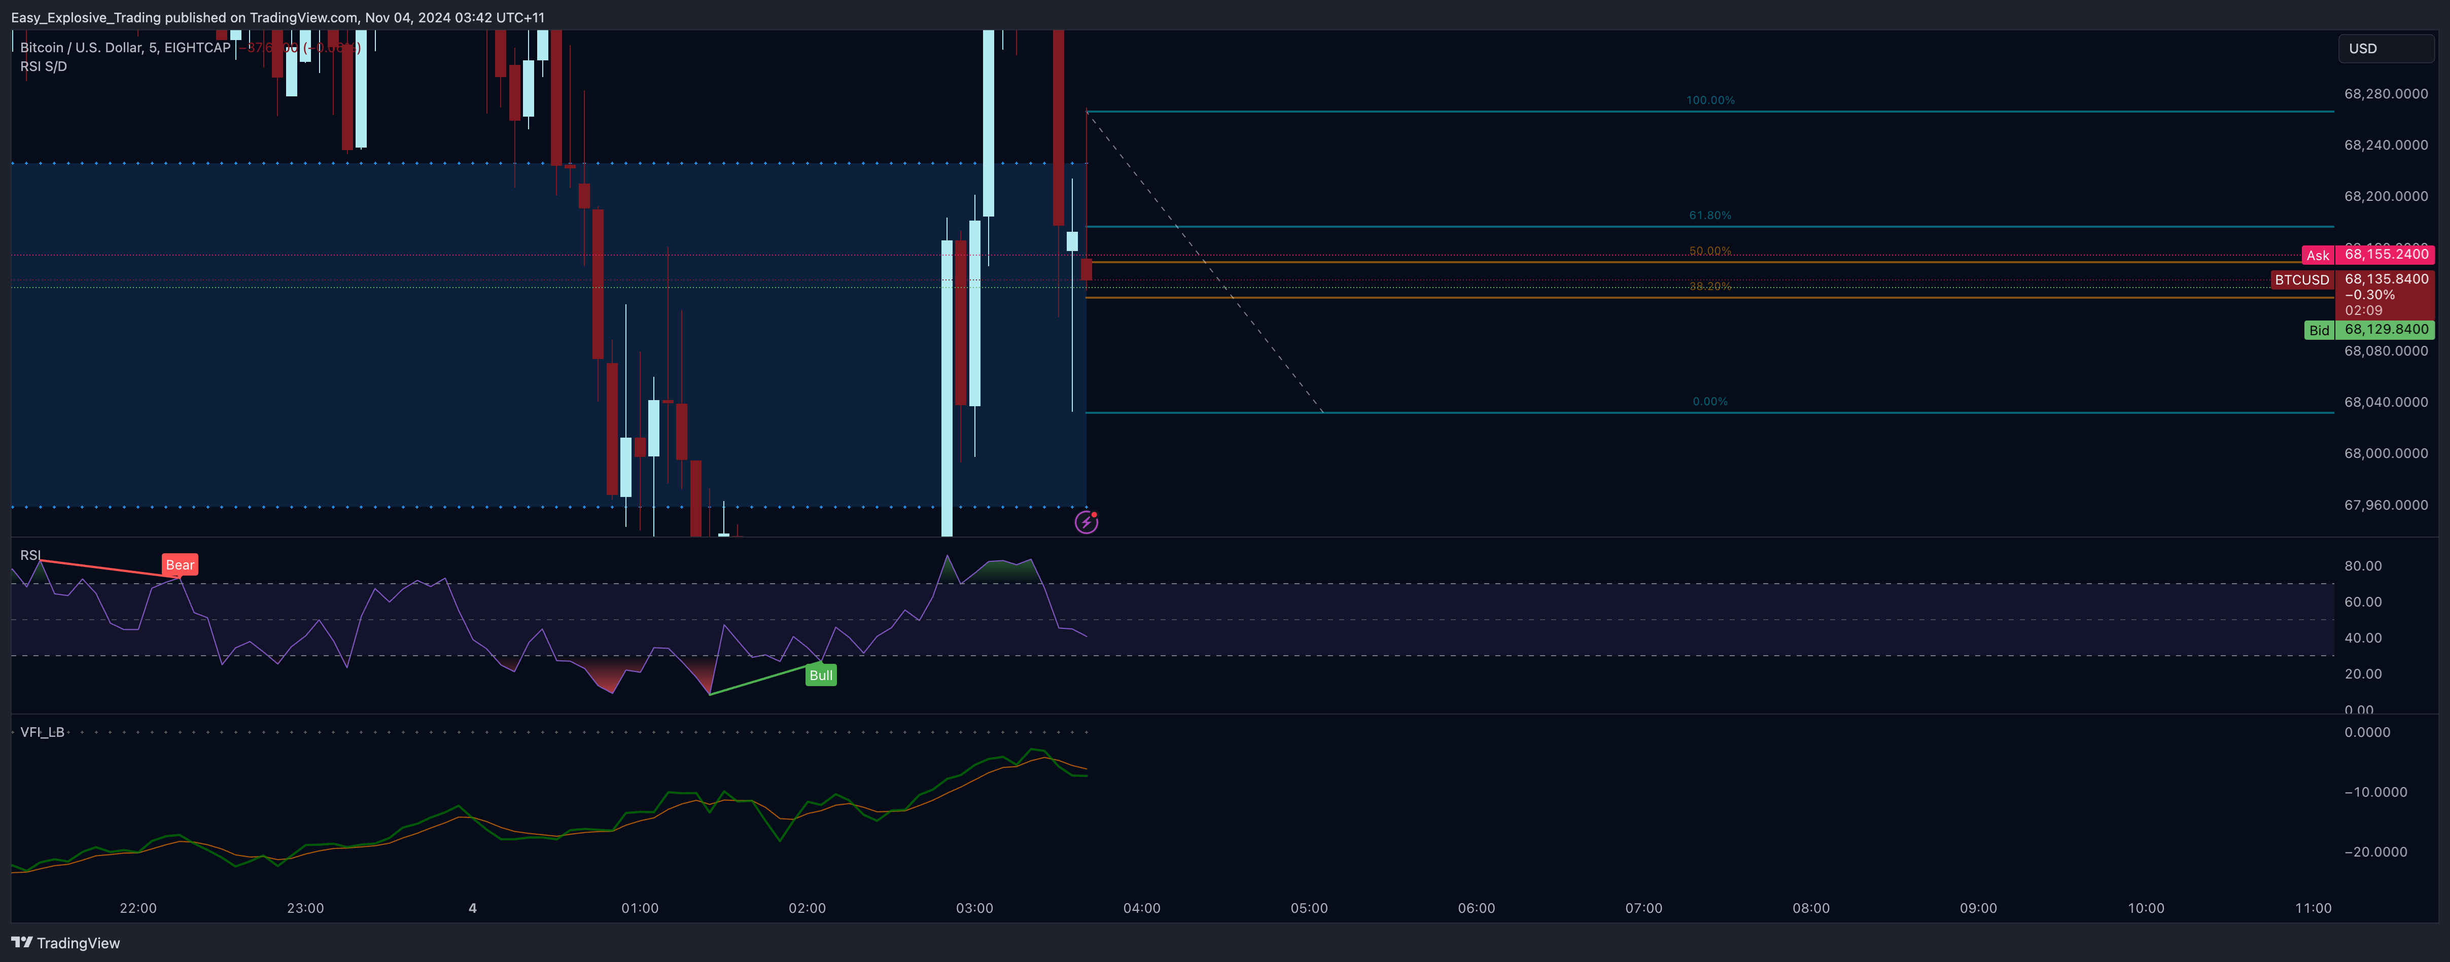
Task: Click the 04:00 time axis label
Action: (1142, 908)
